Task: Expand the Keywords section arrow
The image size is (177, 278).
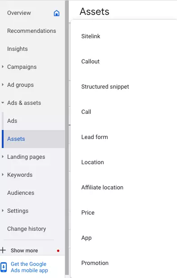Action: [3, 175]
